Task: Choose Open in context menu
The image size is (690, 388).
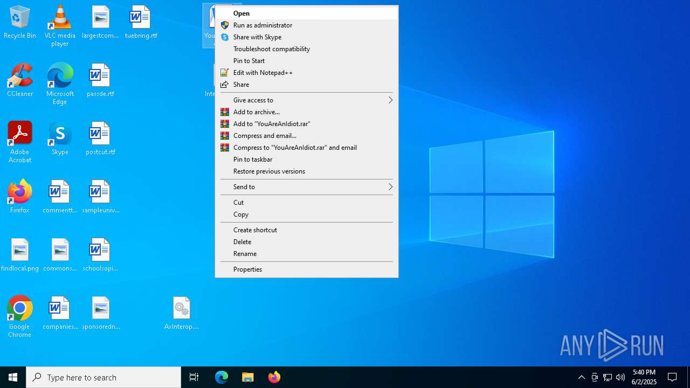Action: 306,13
